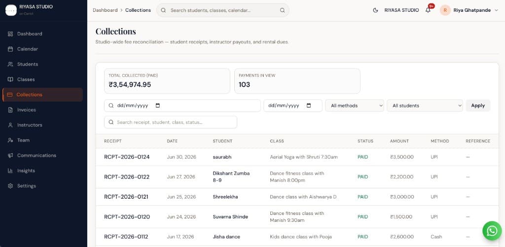The height and width of the screenshot is (247, 505).
Task: Open notifications bell
Action: pos(428,10)
